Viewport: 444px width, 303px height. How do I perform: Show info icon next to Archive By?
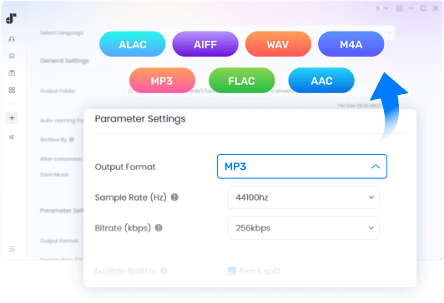click(72, 140)
